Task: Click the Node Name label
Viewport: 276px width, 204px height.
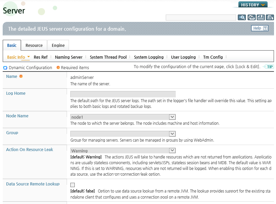Action: coord(17,116)
